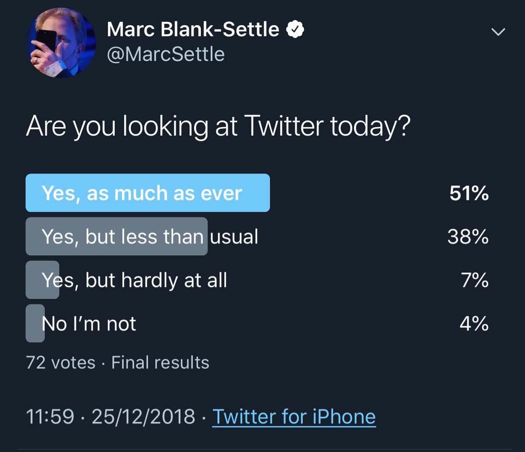Click the 7% poll result
This screenshot has width=525, height=452.
475,280
